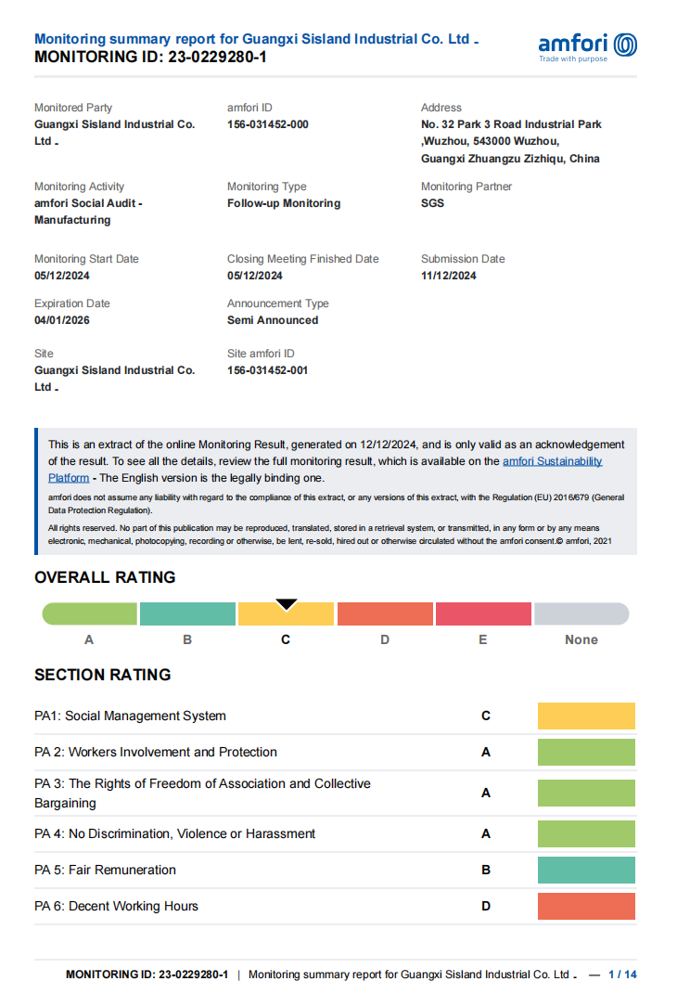Click PA1: Social Management System row label
The height and width of the screenshot is (994, 690).
tap(130, 716)
